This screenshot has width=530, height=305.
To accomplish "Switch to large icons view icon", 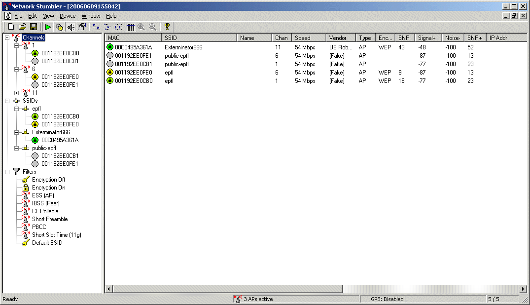I will click(96, 27).
